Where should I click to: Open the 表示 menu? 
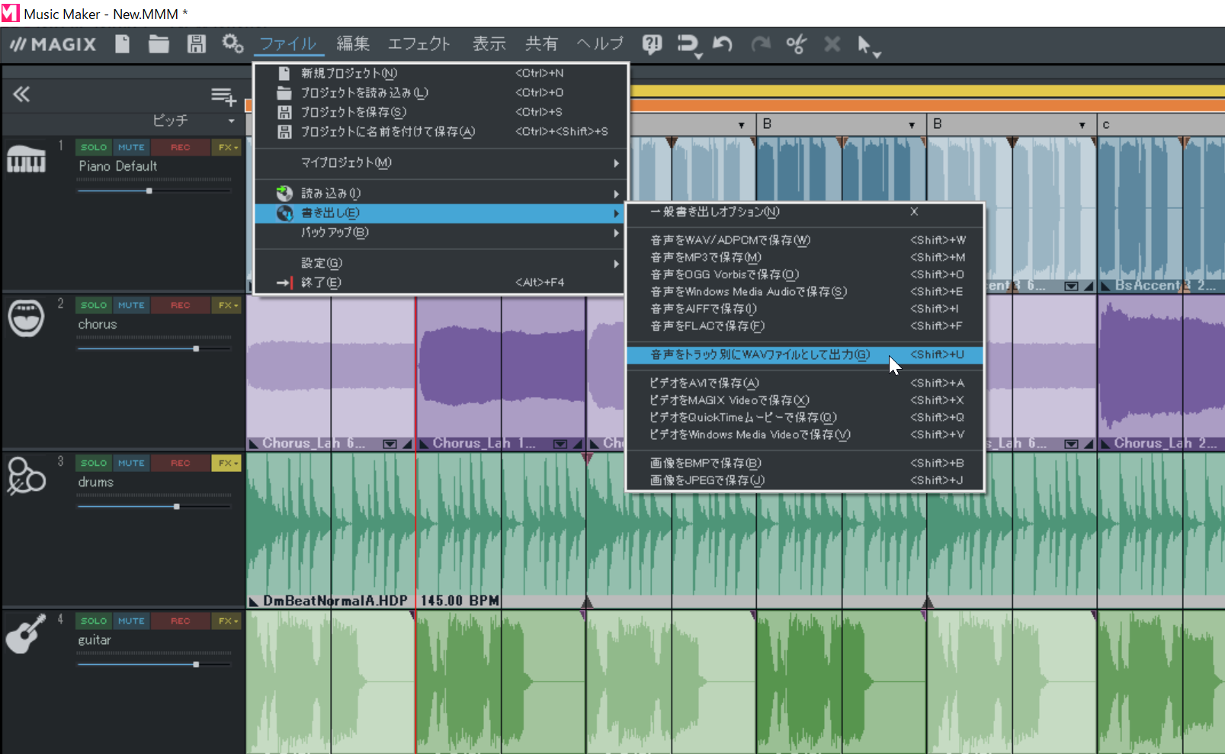(489, 44)
